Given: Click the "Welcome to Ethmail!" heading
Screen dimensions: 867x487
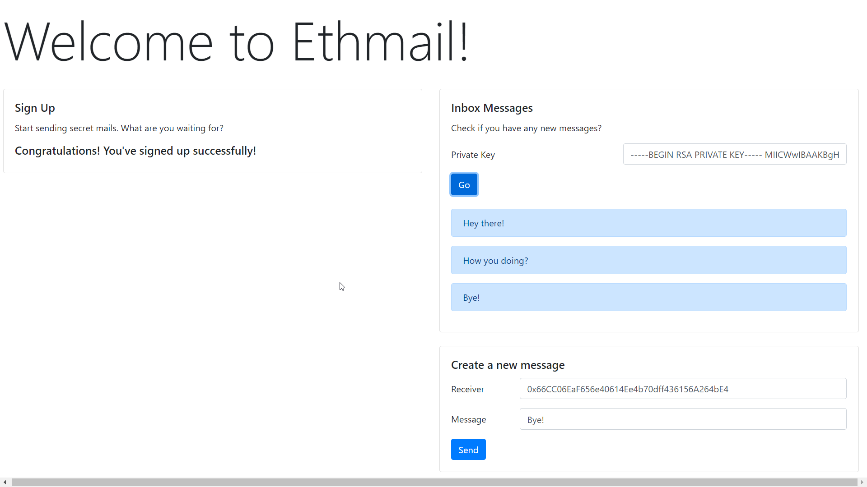Looking at the screenshot, I should coord(237,42).
